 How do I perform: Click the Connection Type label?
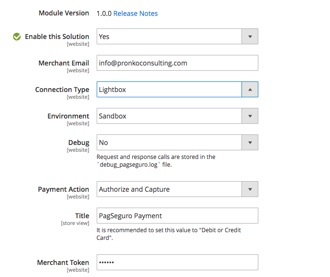click(62, 90)
